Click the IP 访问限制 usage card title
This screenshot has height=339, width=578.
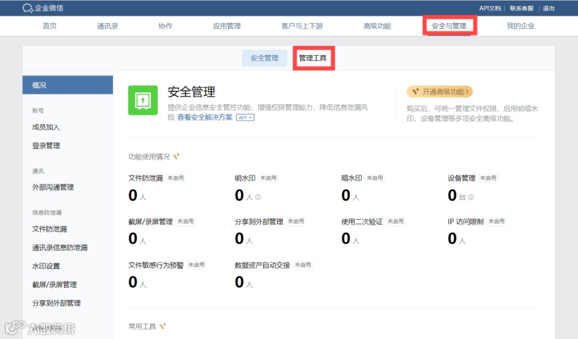[x=466, y=222]
